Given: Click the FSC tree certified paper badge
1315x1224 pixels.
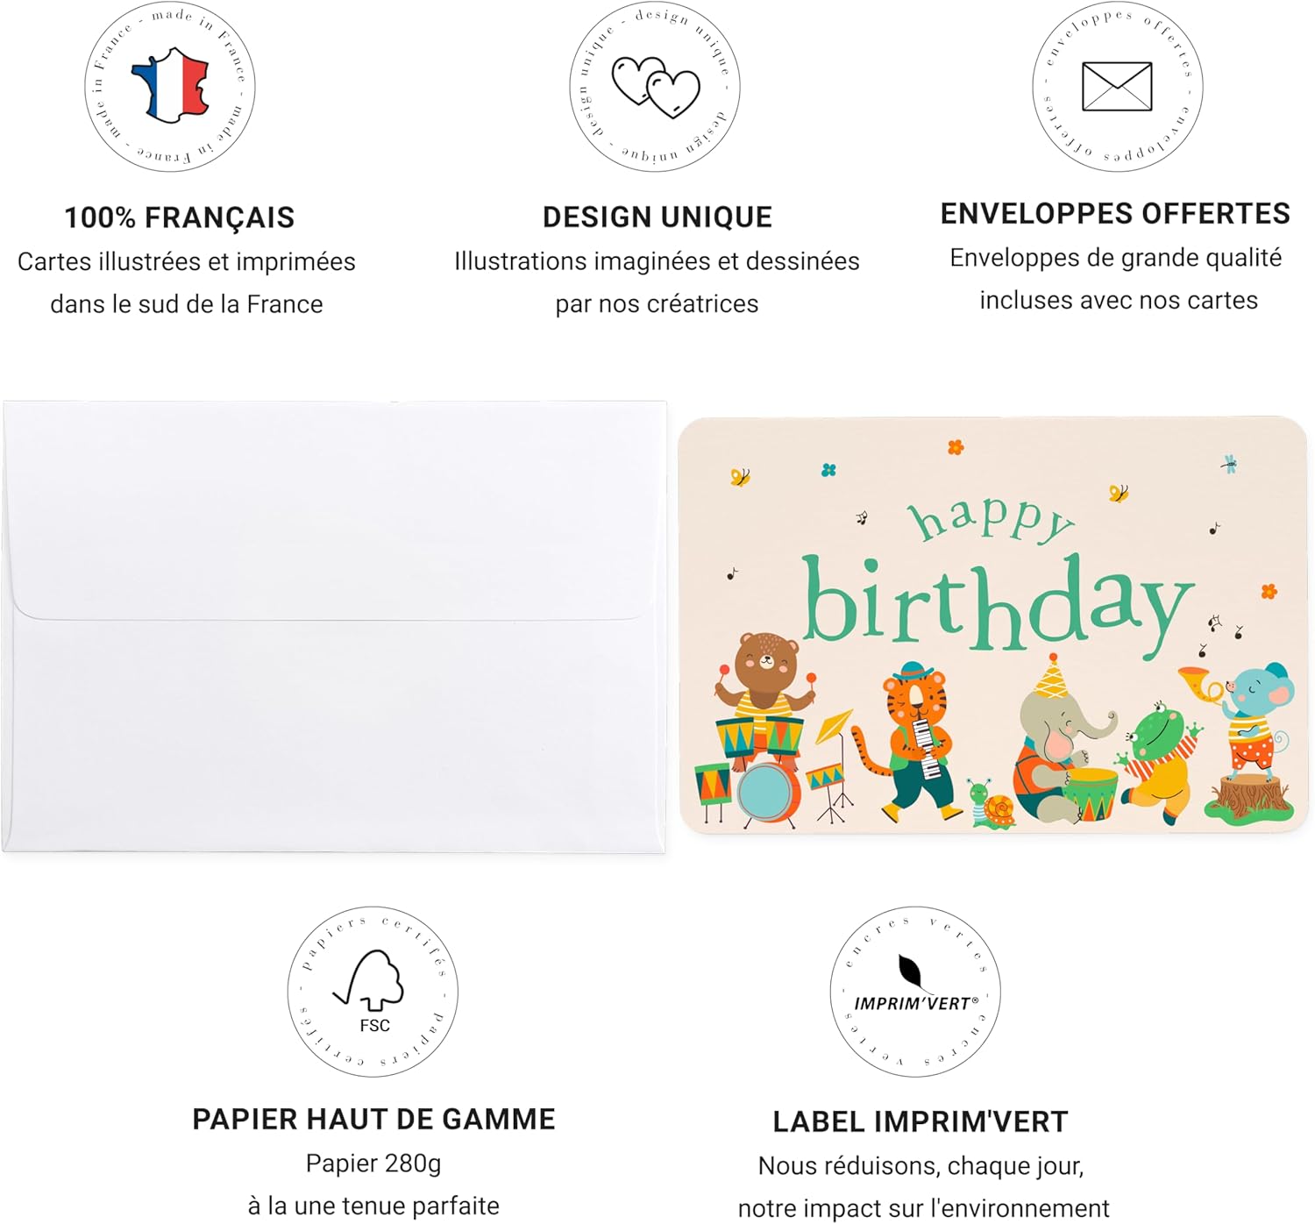Looking at the screenshot, I should [x=373, y=992].
